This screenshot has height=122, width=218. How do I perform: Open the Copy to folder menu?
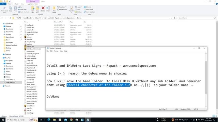(x=37, y=9)
